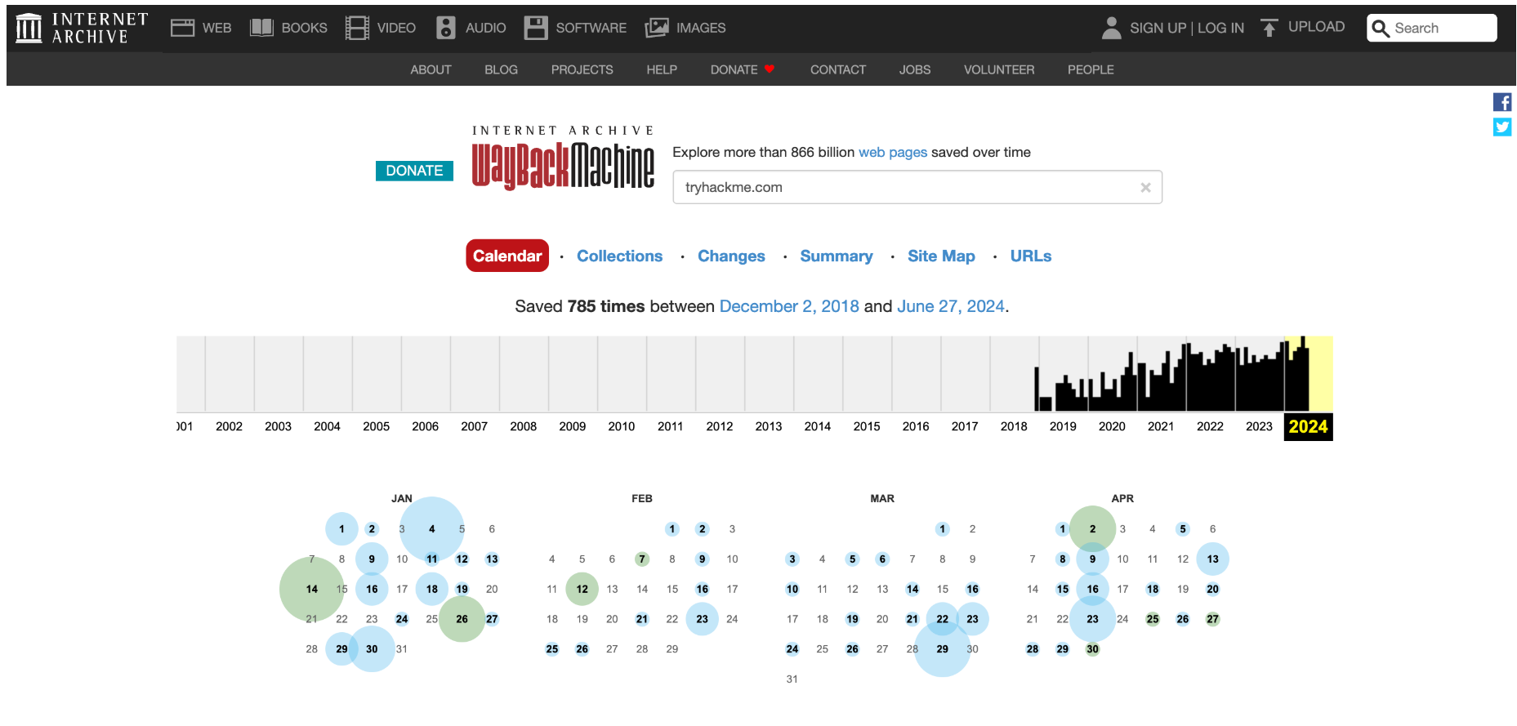Open the Software section icon
Viewport: 1517px width, 726px height.
tap(536, 28)
